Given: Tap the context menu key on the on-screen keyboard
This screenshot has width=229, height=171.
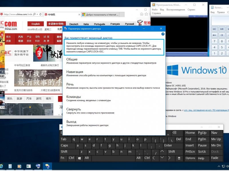Looking at the screenshot, I should [x=179, y=158].
